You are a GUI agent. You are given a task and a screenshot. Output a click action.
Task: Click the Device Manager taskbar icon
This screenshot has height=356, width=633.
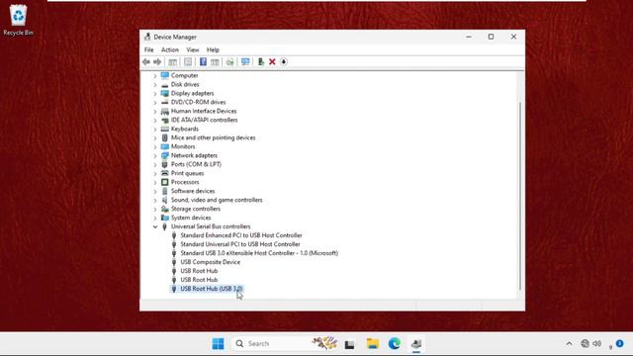[x=416, y=343]
